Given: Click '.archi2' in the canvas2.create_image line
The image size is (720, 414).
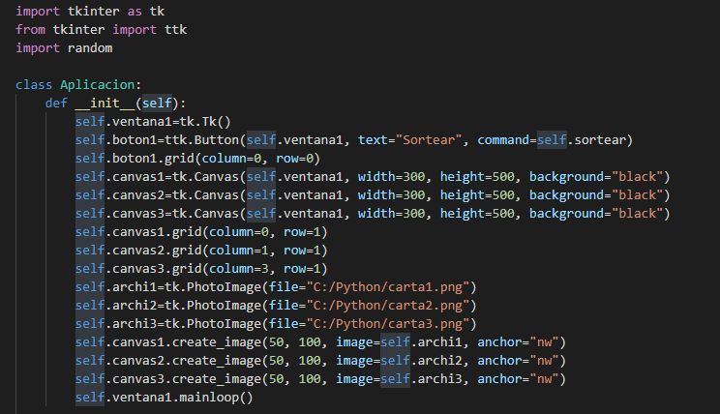Looking at the screenshot, I should (436, 361).
